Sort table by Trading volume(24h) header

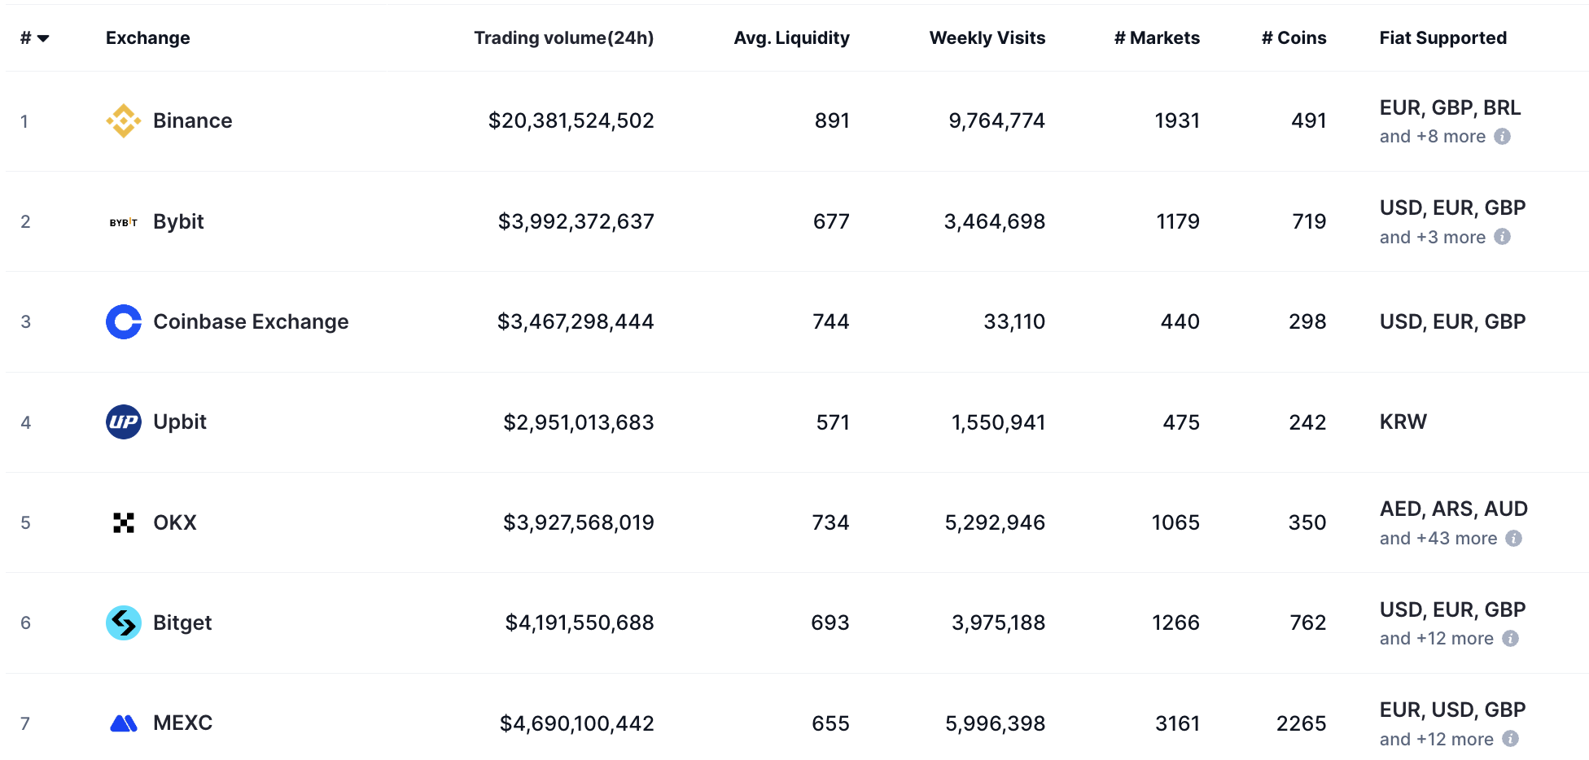click(x=563, y=38)
